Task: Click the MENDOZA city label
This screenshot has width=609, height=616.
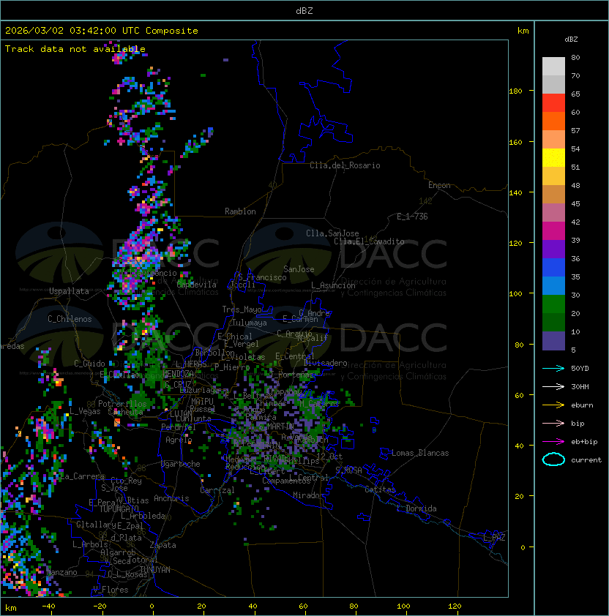Action: (178, 373)
